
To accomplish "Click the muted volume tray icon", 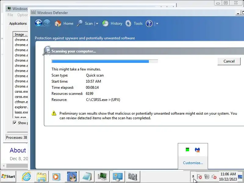I will pos(214,177).
